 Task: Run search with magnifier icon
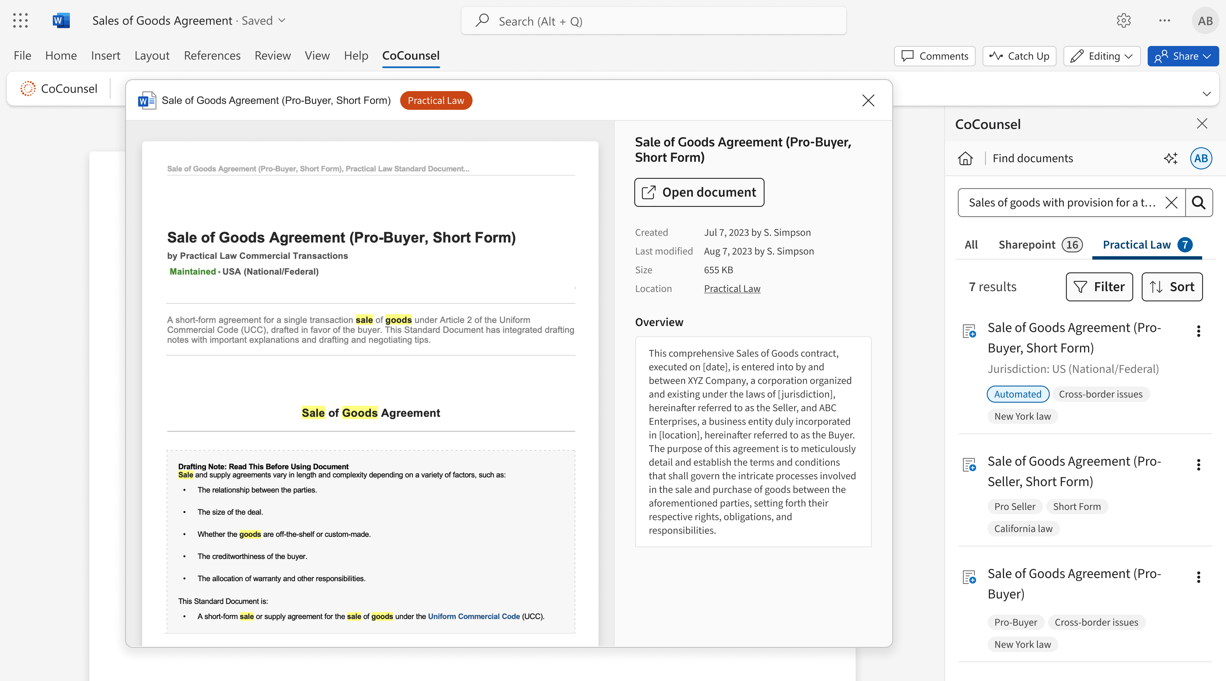[1198, 203]
